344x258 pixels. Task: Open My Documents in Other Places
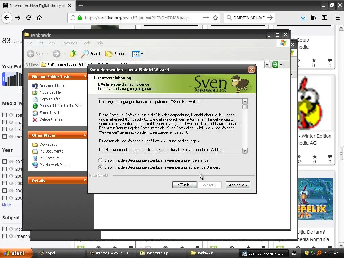pyautogui.click(x=51, y=151)
